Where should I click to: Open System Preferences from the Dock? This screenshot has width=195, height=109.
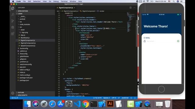69,104
